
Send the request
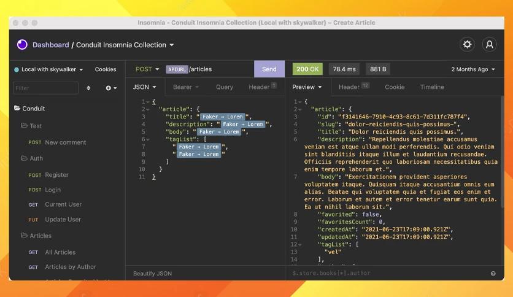(269, 69)
